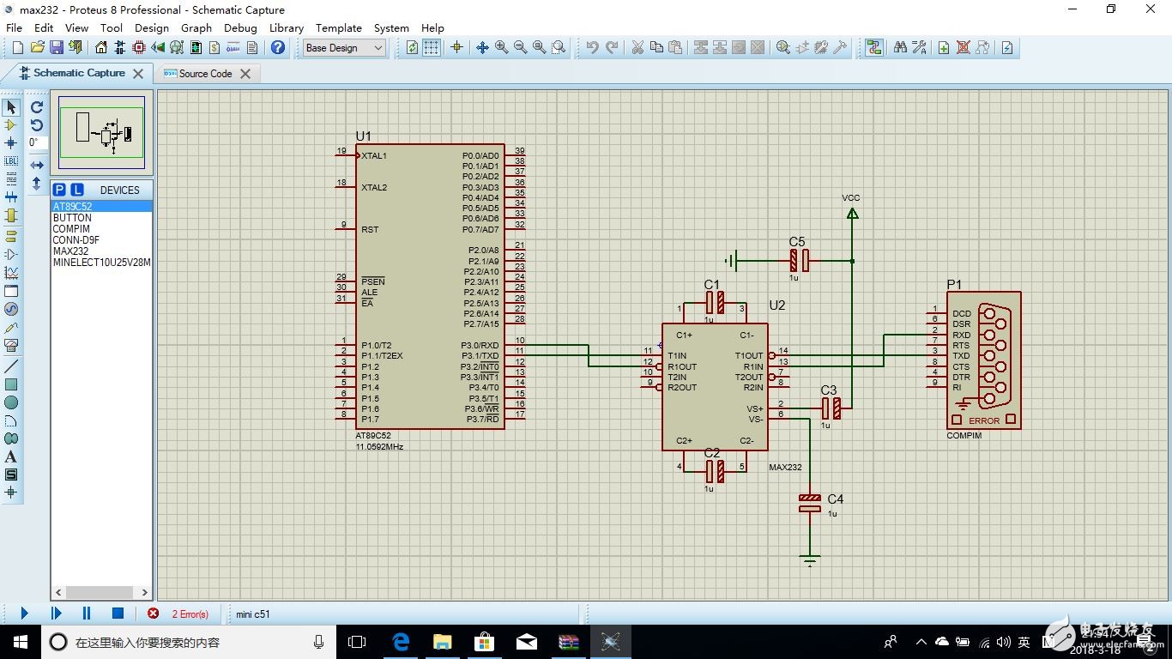Viewport: 1172px width, 659px height.
Task: Switch to the Source Code tab
Action: (x=205, y=74)
